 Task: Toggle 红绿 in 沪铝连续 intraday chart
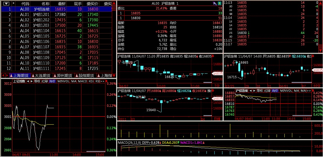click(x=267, y=91)
